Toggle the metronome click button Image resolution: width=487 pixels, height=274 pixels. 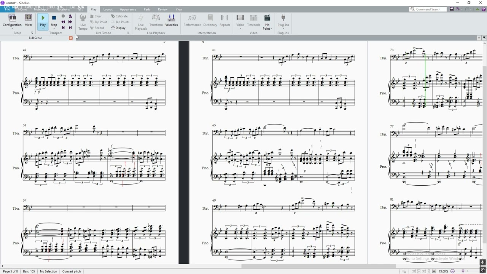click(70, 16)
